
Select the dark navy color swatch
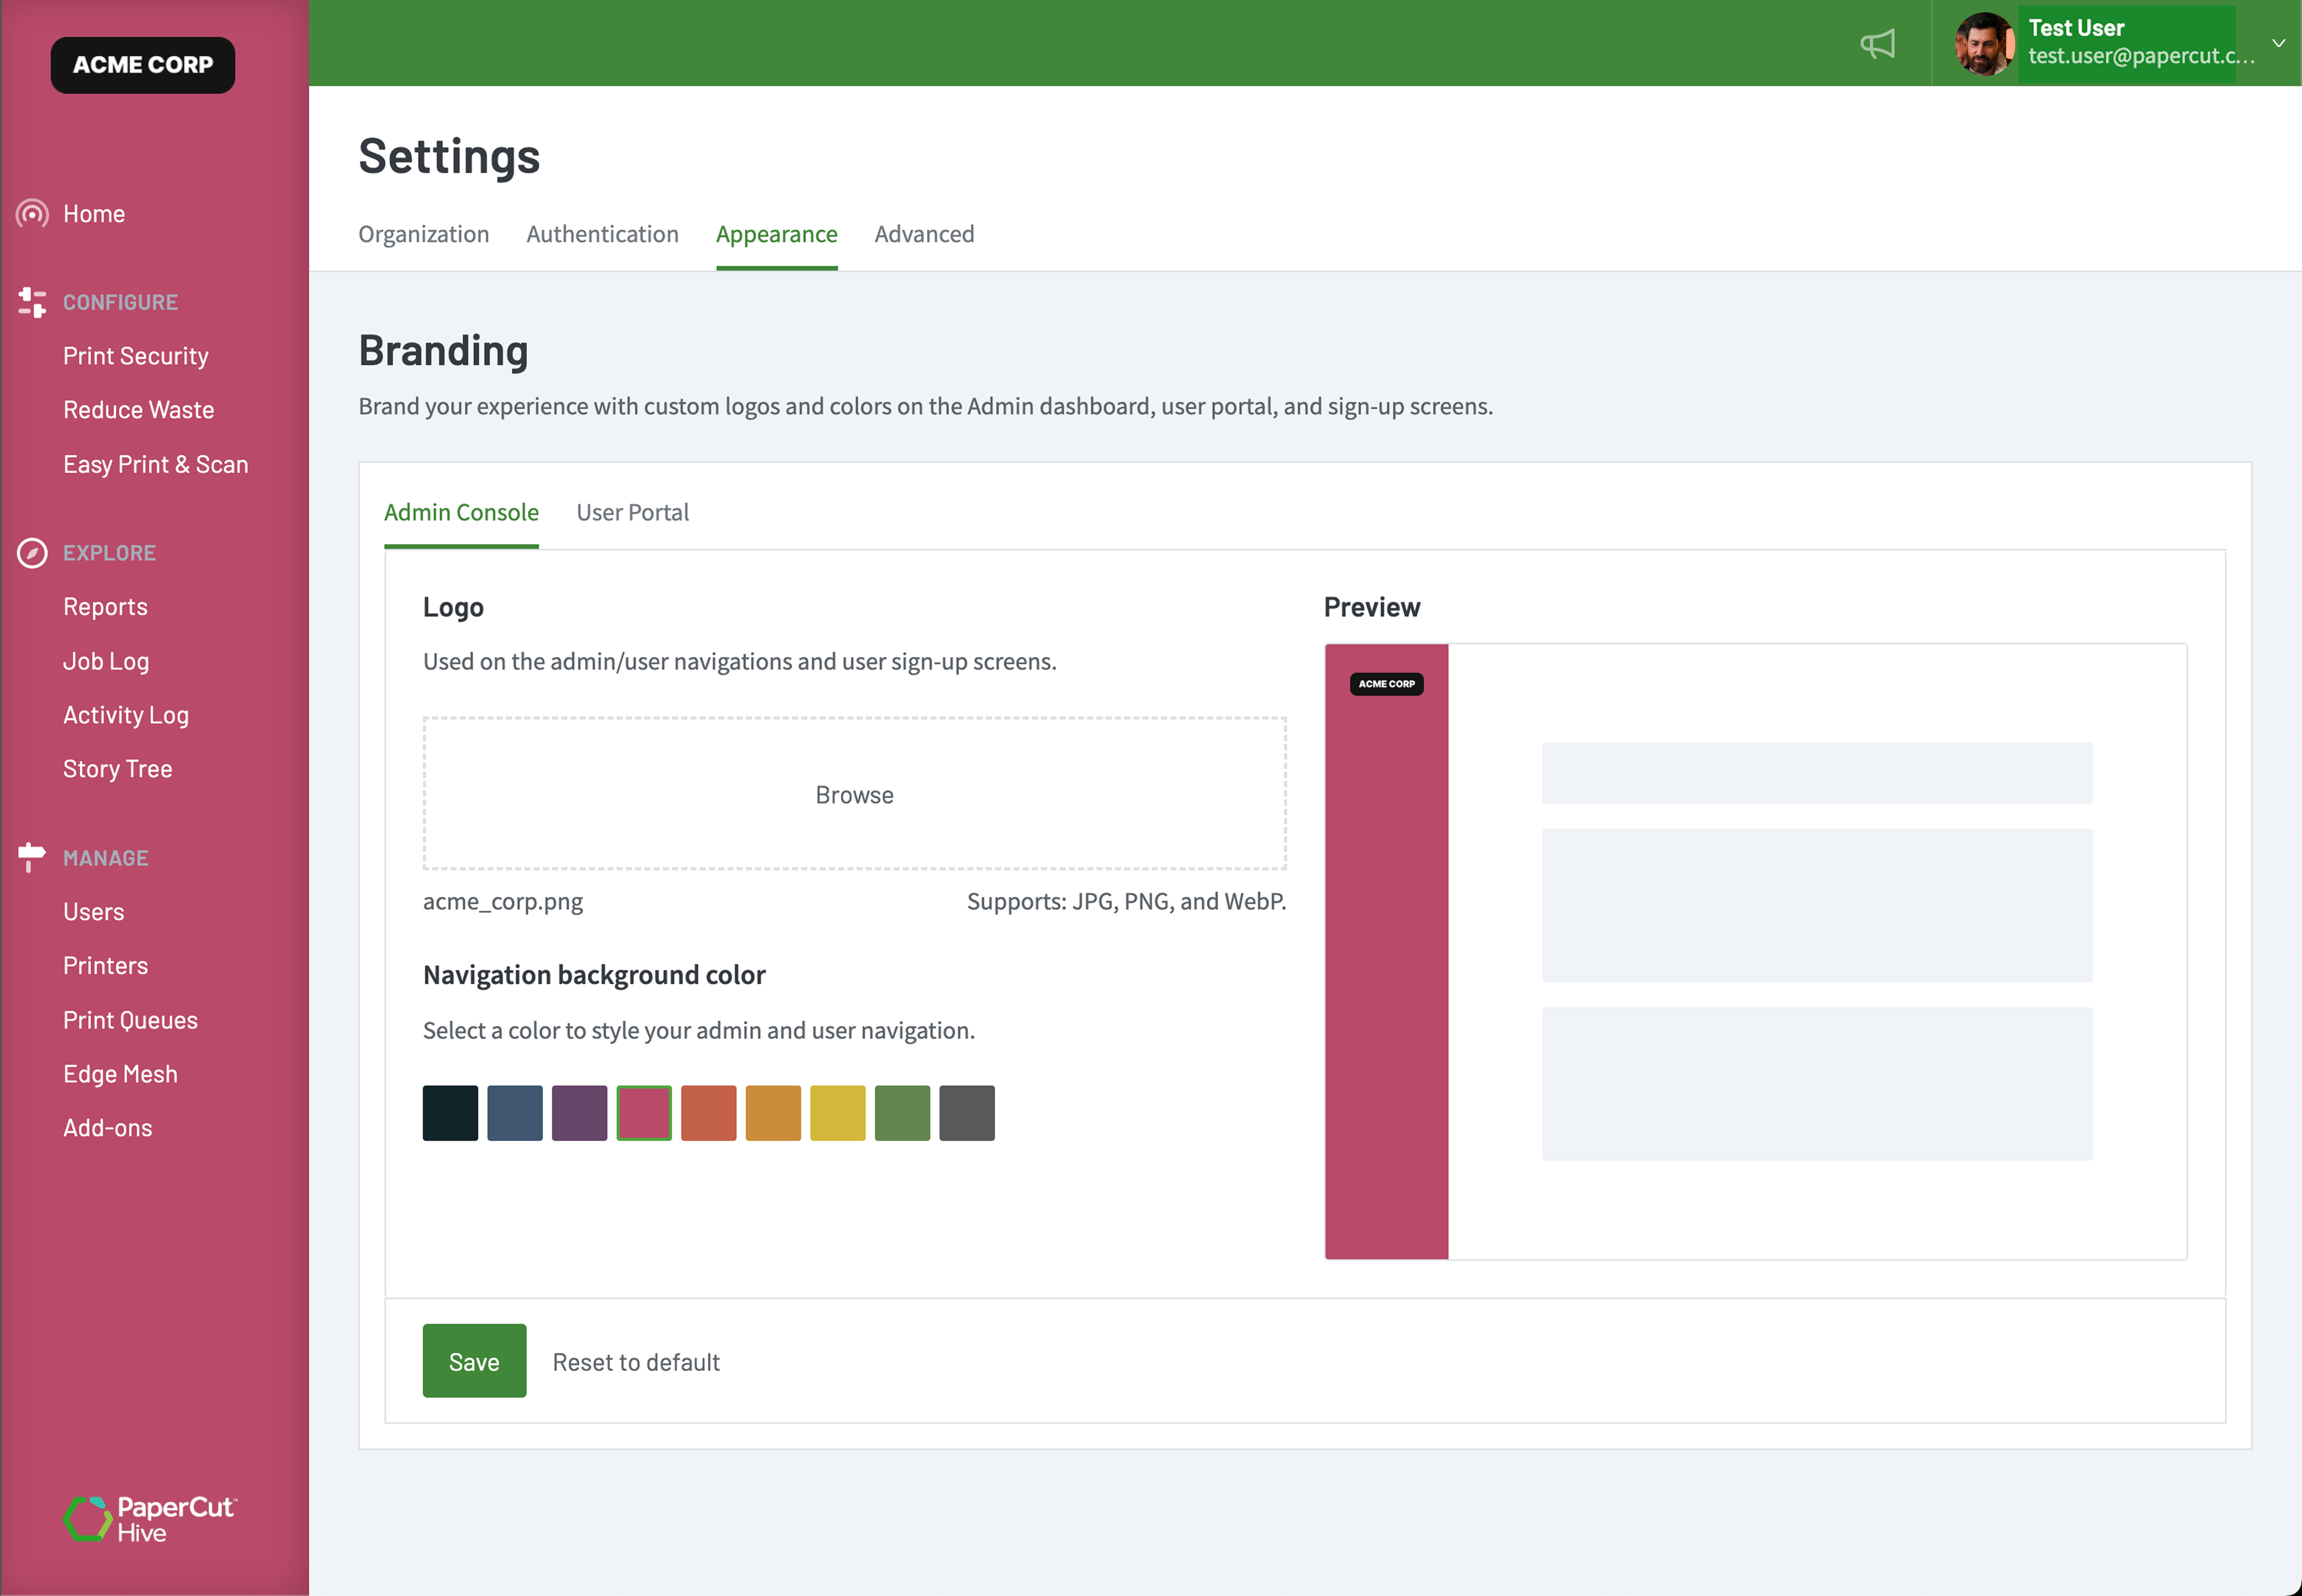[x=450, y=1113]
